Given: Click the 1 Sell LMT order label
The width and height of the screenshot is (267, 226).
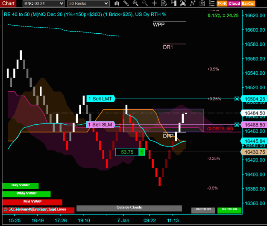Looking at the screenshot, I should [x=101, y=99].
